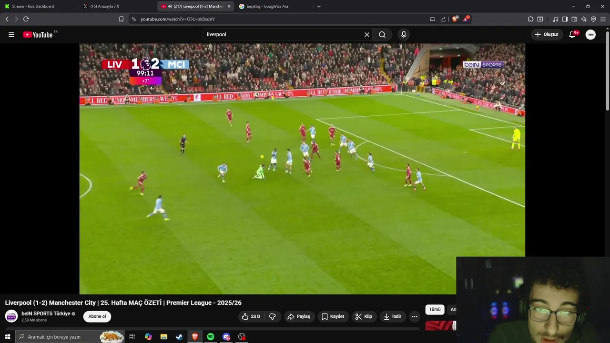This screenshot has height=343, width=610.
Task: Go back with the browser back arrow
Action: [x=7, y=19]
